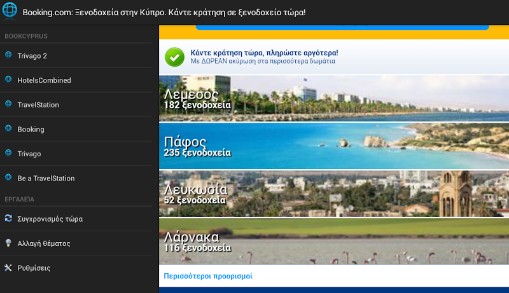Click the globe icon beside Be a TravelStation
Image resolution: width=509 pixels, height=293 pixels.
pos(8,177)
